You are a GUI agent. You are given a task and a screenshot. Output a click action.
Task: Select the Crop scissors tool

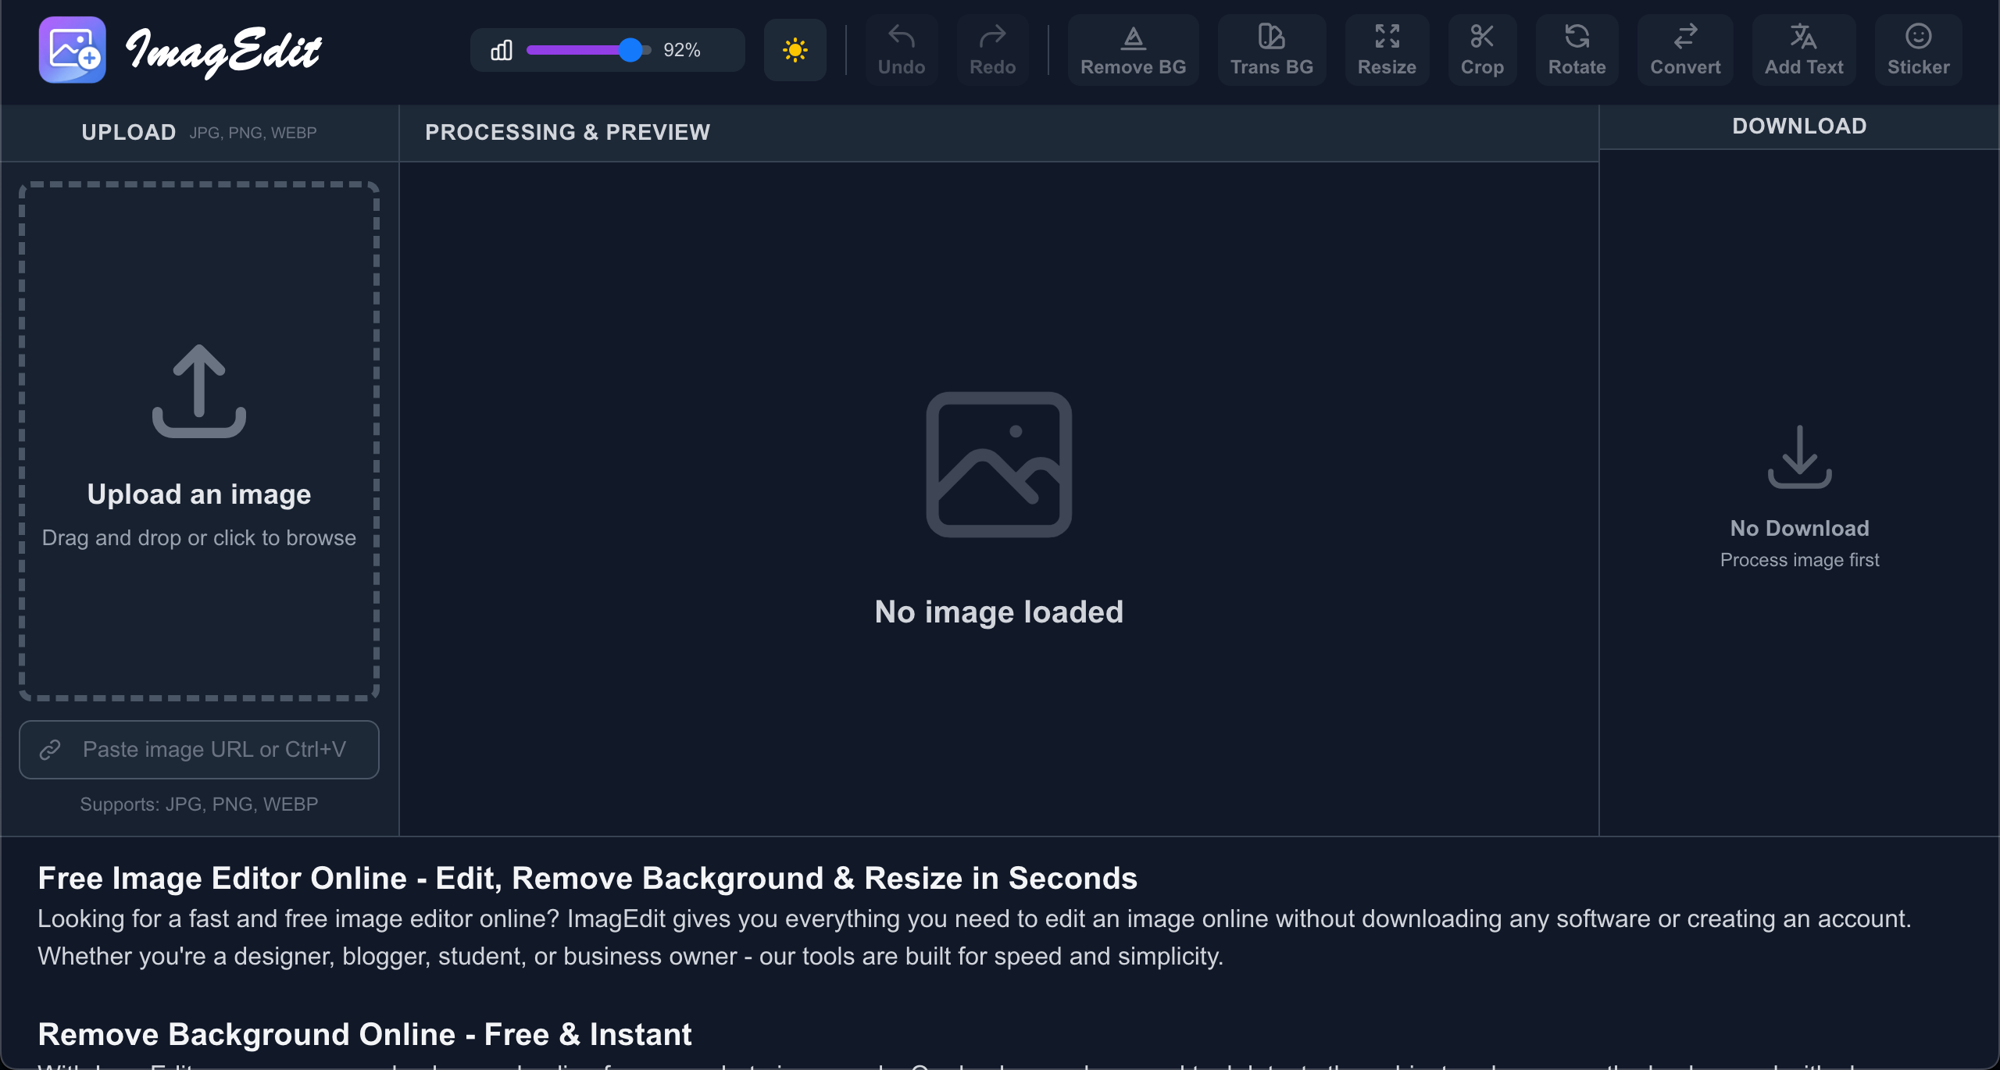pos(1482,50)
